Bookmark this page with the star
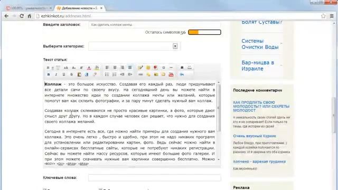Image resolution: width=338 pixels, height=190 pixels. tap(323, 16)
